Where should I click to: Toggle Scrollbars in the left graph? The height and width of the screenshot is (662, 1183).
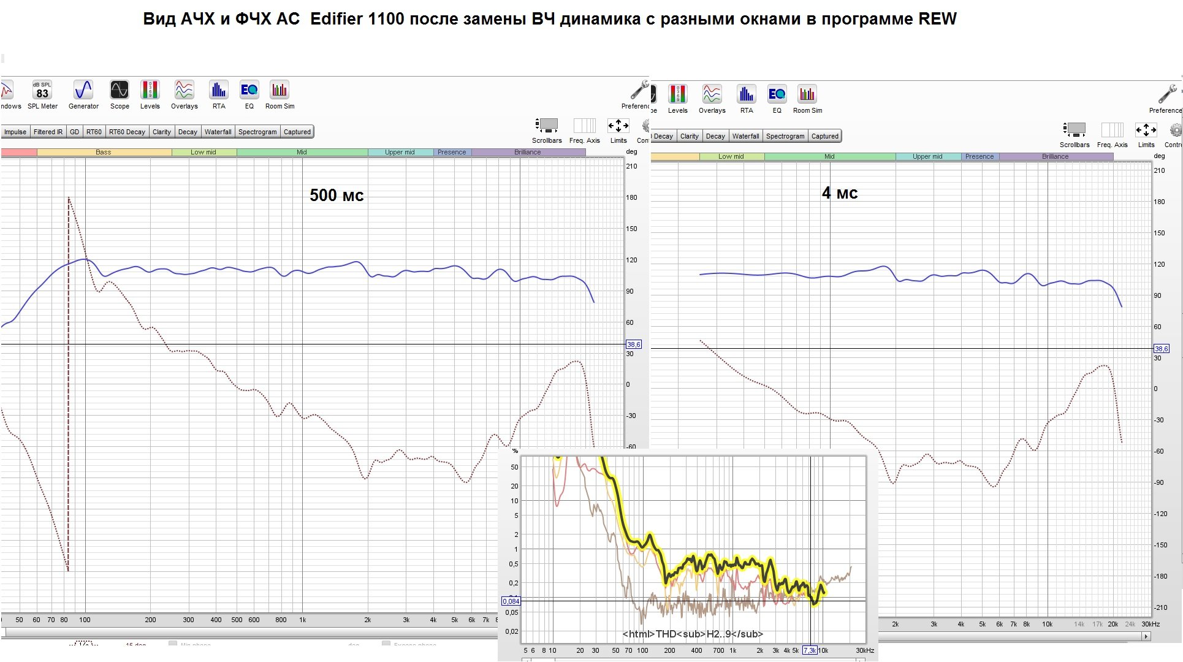(547, 131)
